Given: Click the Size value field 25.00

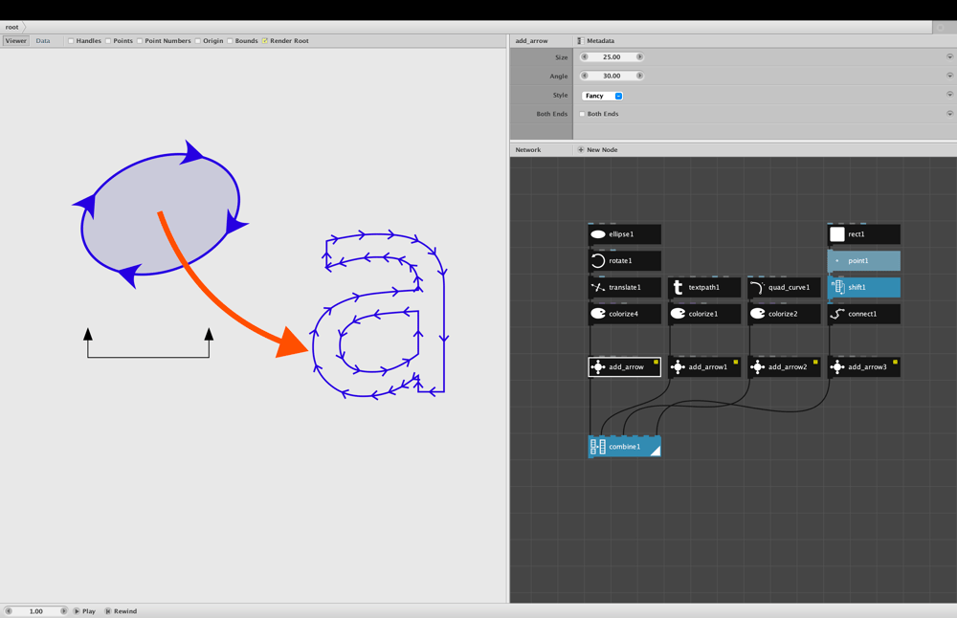Looking at the screenshot, I should click(612, 56).
